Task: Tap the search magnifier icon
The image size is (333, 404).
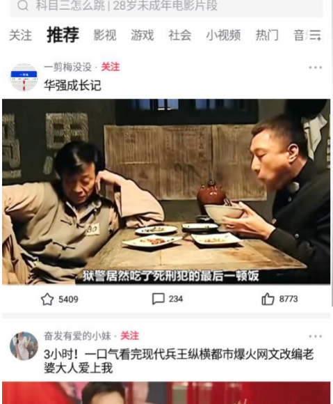Action: (23, 6)
